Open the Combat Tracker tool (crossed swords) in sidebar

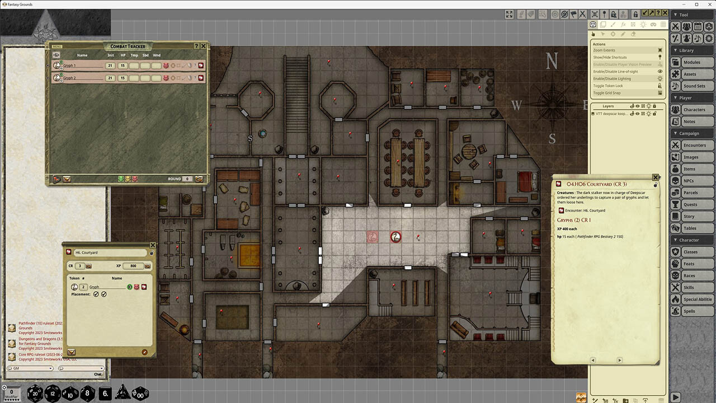tap(676, 27)
